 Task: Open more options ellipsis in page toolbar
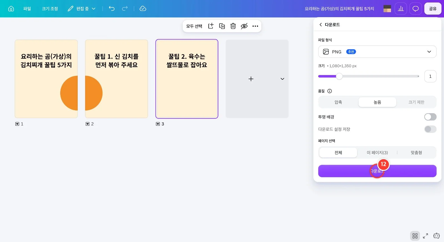tap(255, 26)
